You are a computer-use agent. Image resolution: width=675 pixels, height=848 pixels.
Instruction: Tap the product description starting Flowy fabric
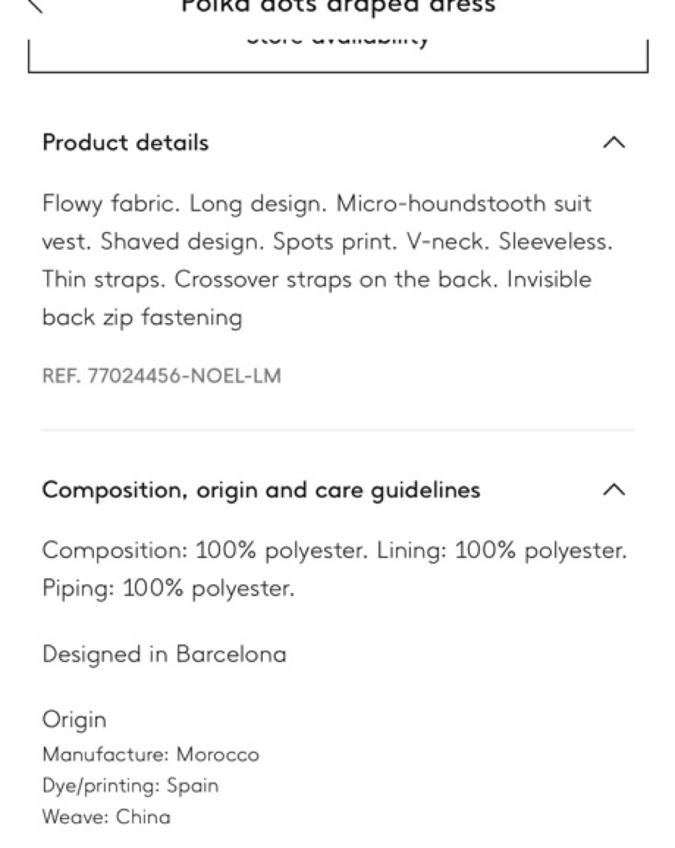327,260
